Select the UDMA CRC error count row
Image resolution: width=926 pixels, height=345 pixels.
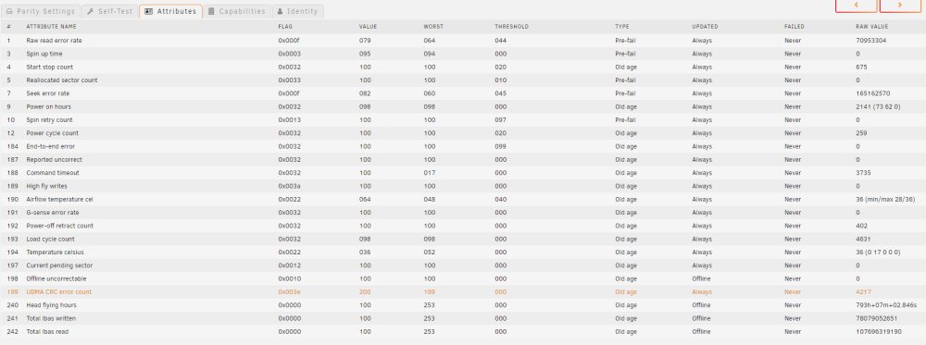463,292
